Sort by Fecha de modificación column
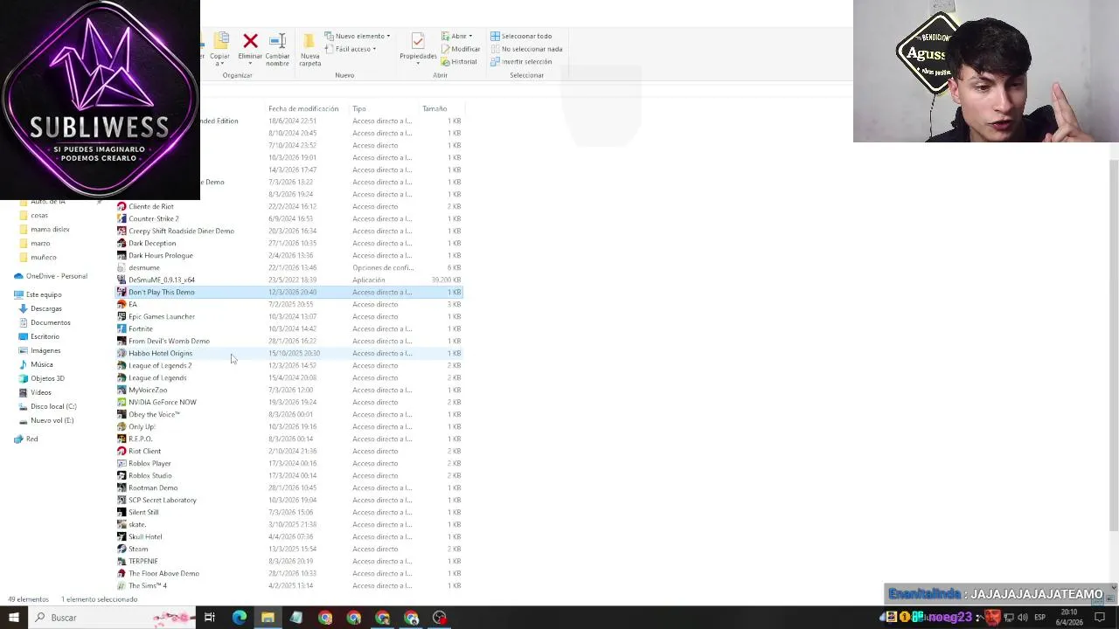This screenshot has height=629, width=1119. click(x=303, y=108)
